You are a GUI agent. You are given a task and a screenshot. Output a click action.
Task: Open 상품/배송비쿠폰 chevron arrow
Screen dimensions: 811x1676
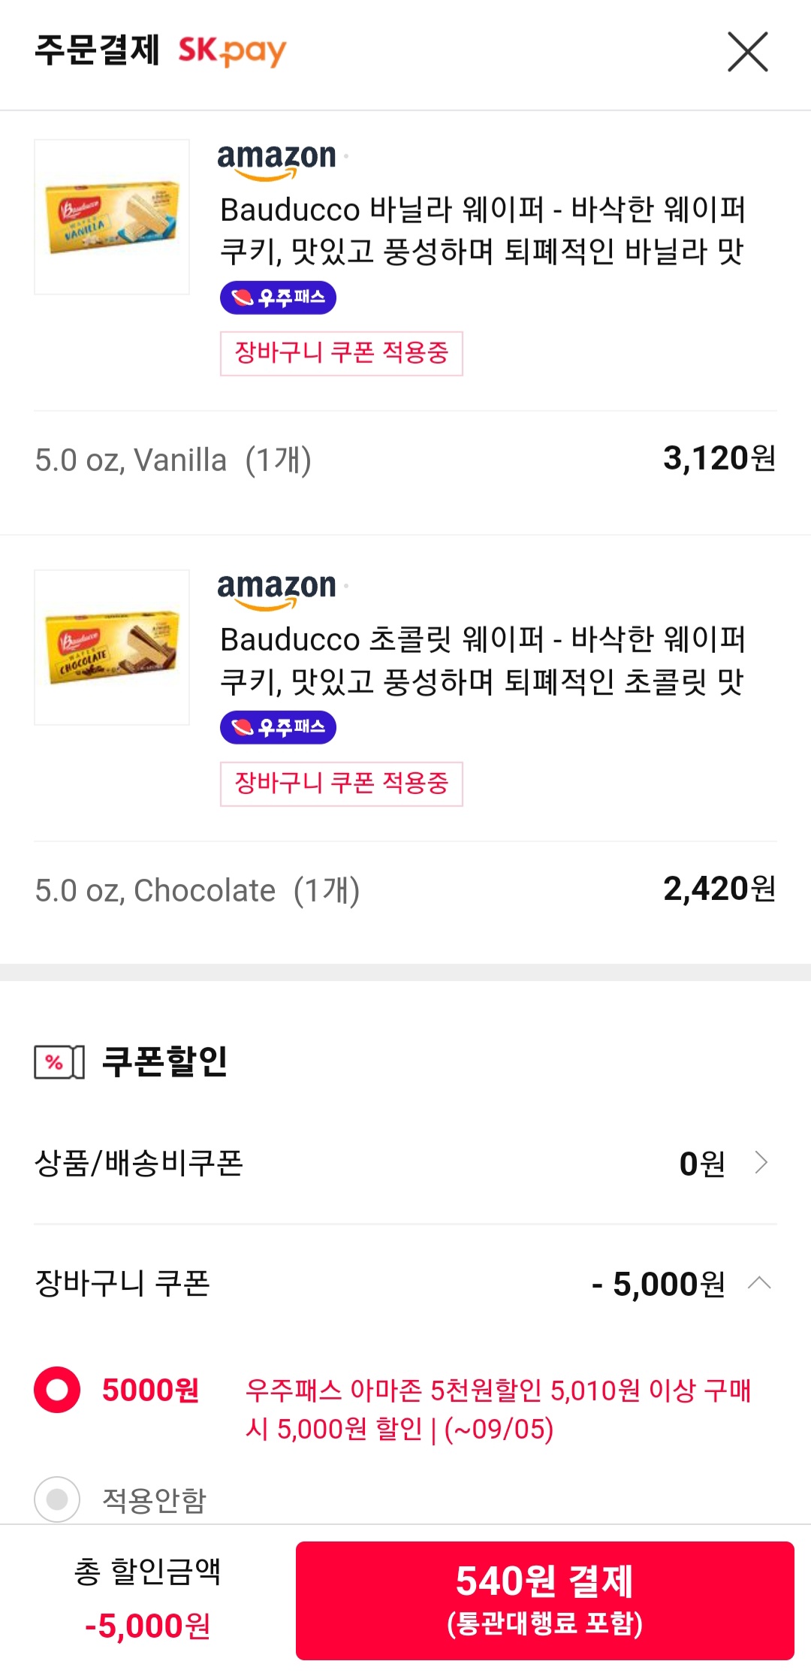(x=761, y=1163)
